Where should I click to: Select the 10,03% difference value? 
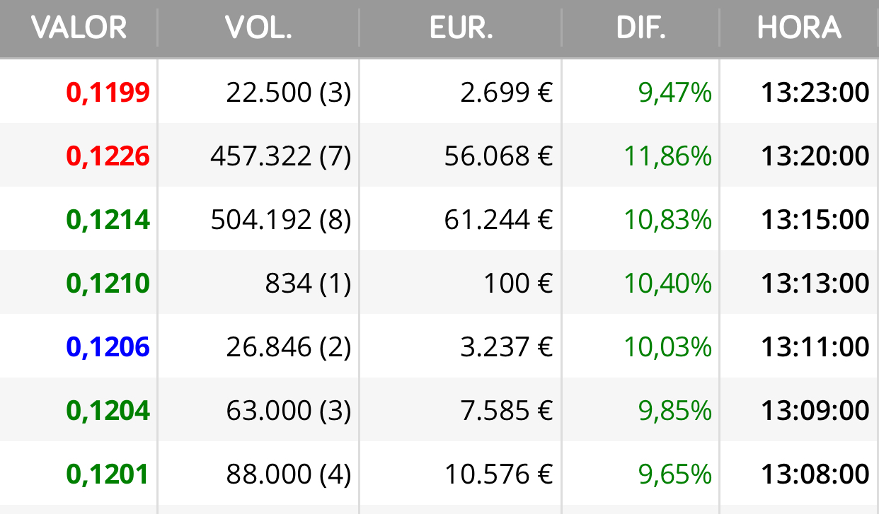coord(667,347)
